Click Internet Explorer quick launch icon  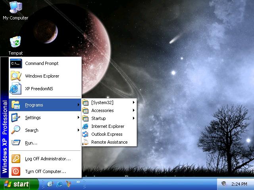click(60, 184)
